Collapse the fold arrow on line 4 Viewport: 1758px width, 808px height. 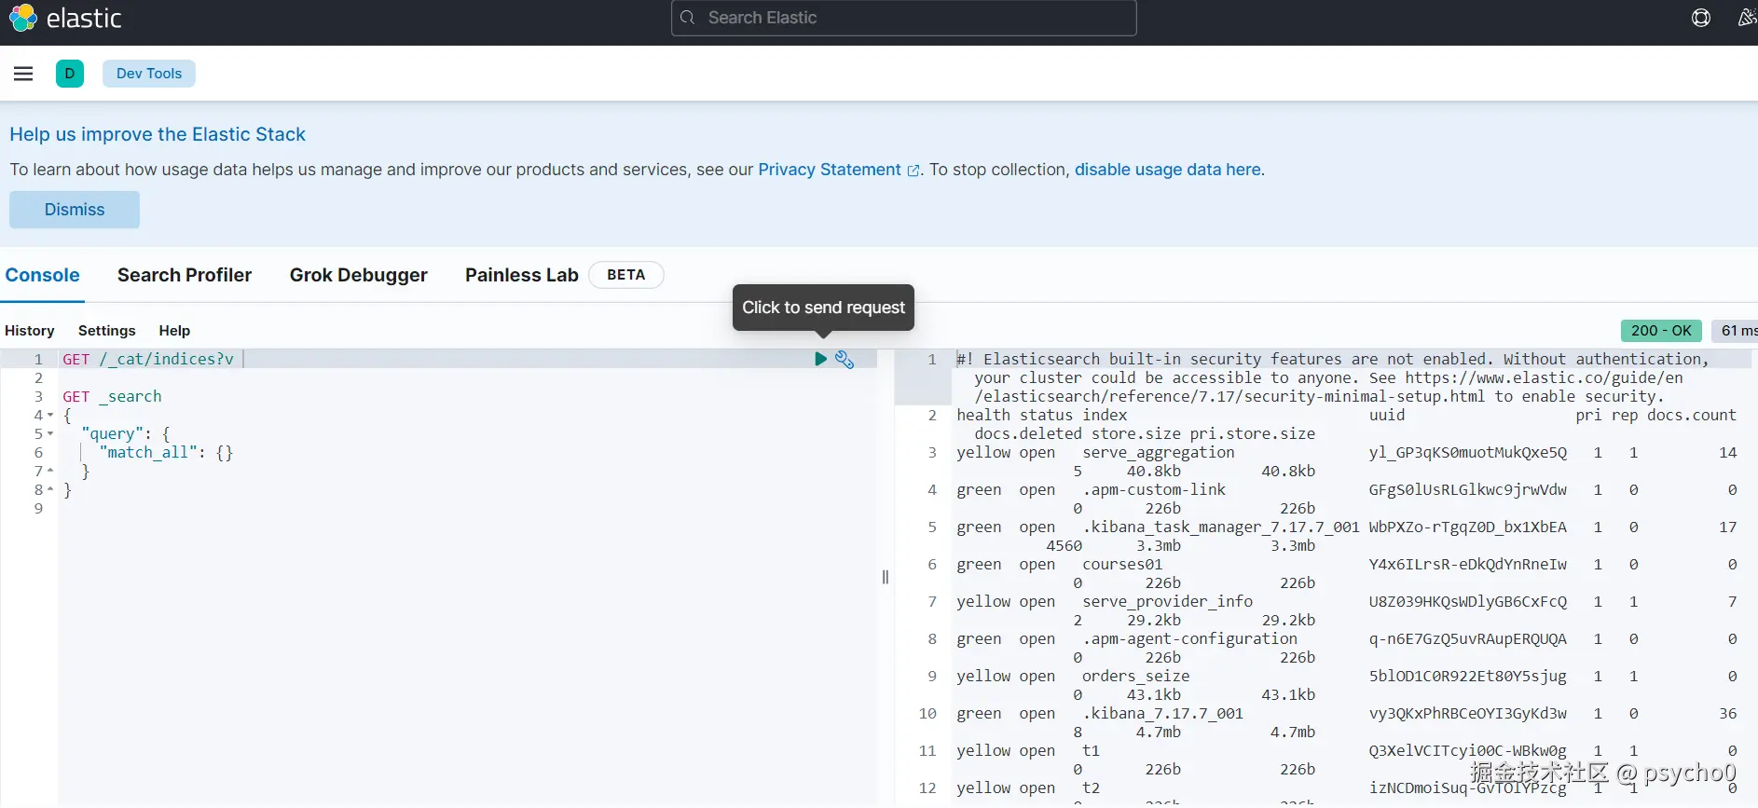50,416
